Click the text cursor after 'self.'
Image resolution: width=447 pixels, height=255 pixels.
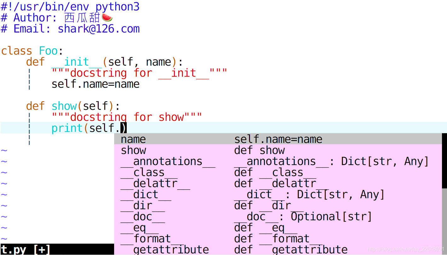pyautogui.click(x=124, y=128)
